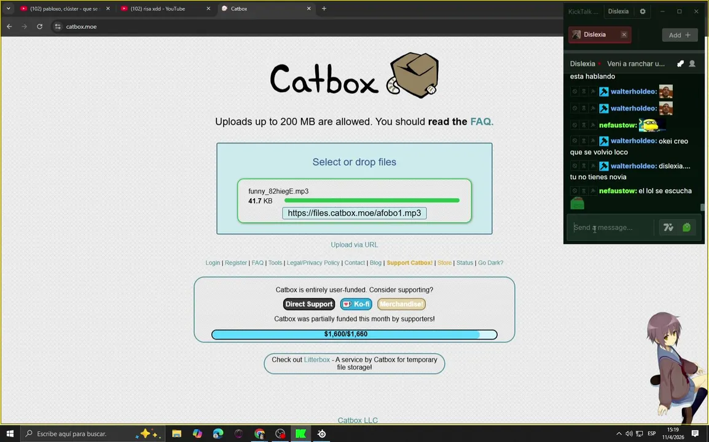Open the green Kick emote picker

pos(686,227)
